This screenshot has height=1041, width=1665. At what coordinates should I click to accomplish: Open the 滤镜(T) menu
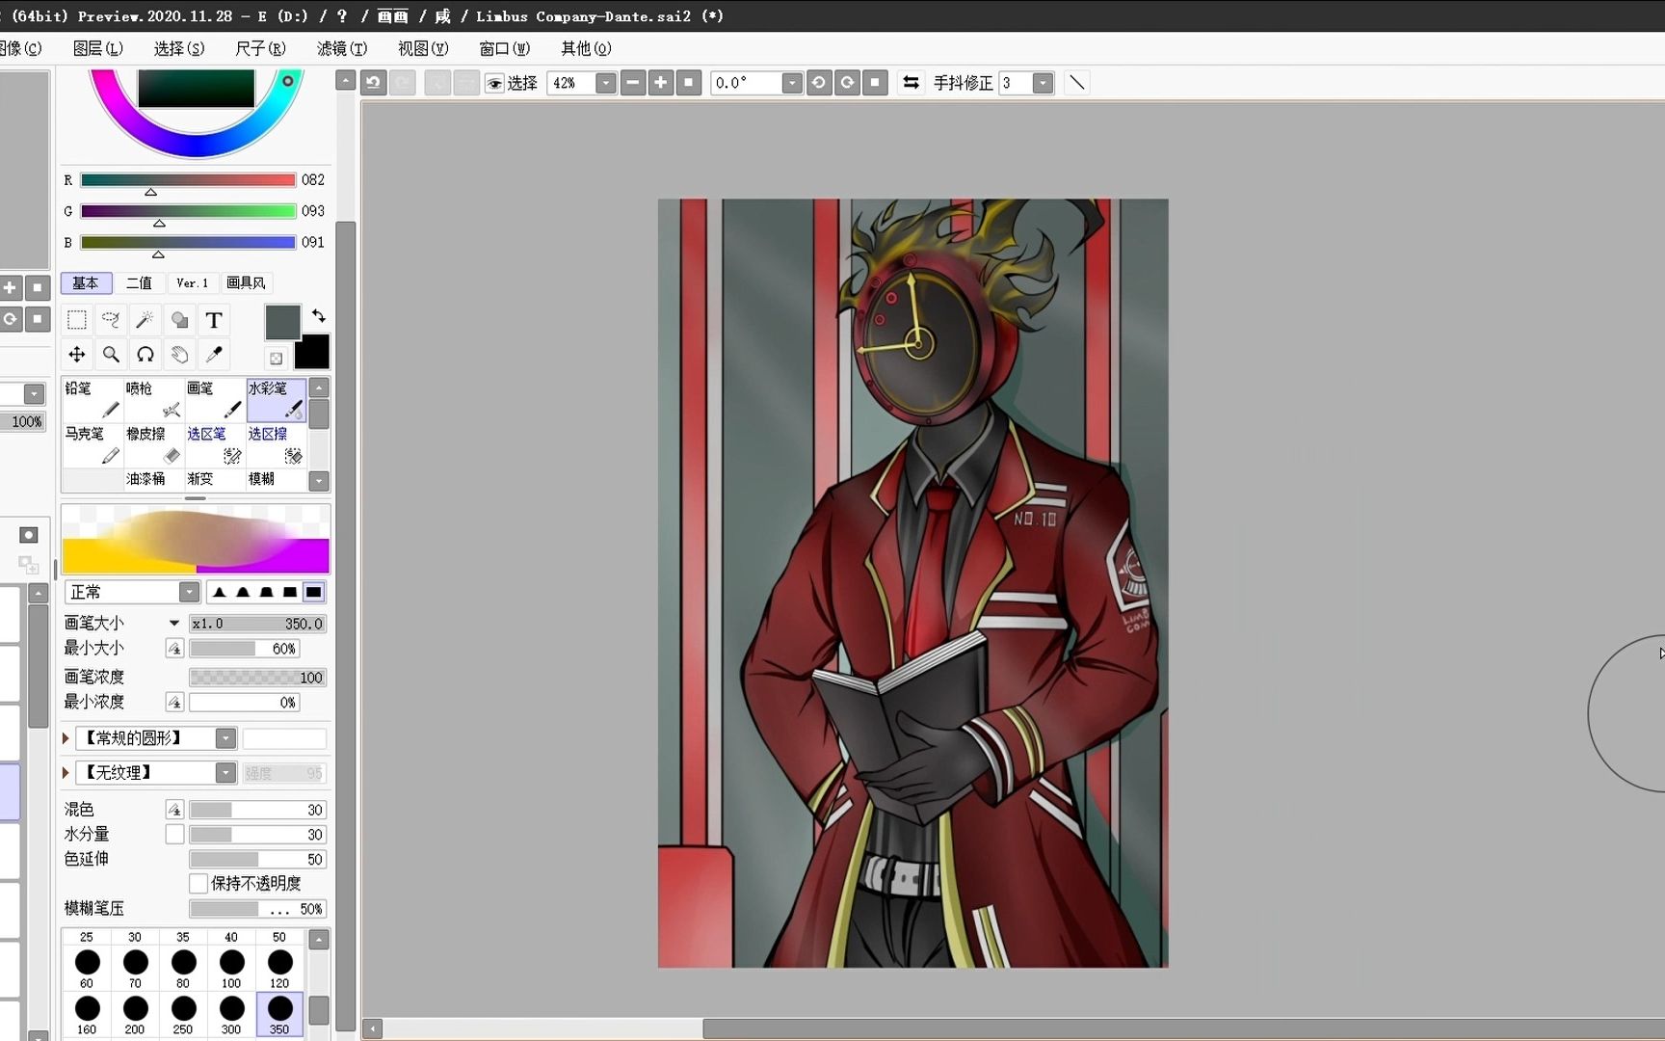342,48
